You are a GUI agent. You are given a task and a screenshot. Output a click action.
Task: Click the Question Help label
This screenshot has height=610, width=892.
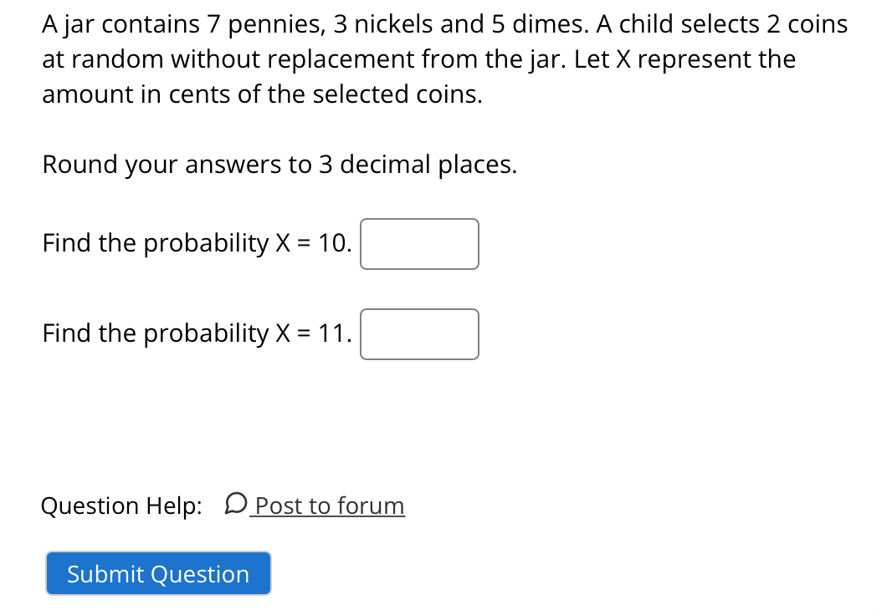point(121,506)
